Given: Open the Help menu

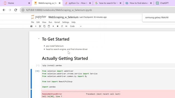Looking at the screenshot, I should click(x=74, y=22).
